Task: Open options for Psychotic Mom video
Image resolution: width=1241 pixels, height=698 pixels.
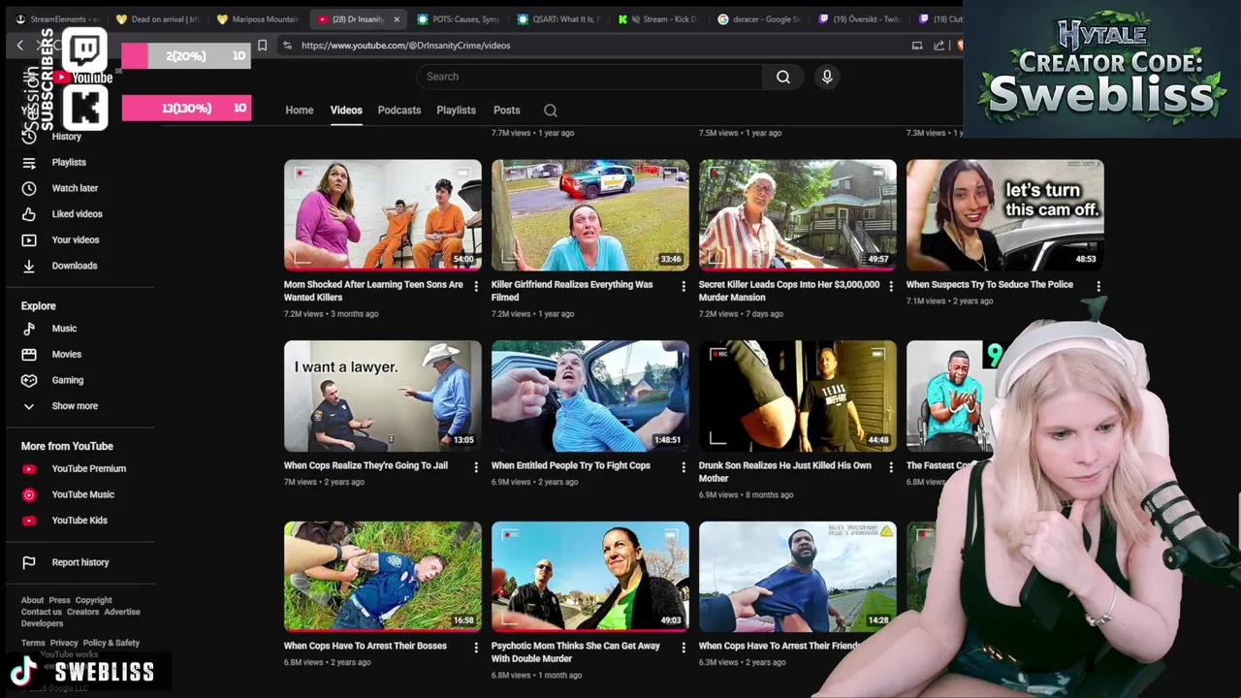Action: click(683, 648)
